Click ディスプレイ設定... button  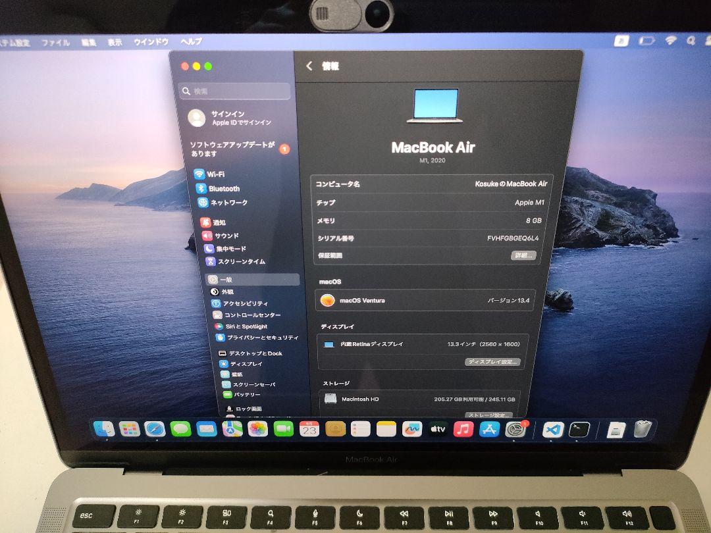point(492,362)
